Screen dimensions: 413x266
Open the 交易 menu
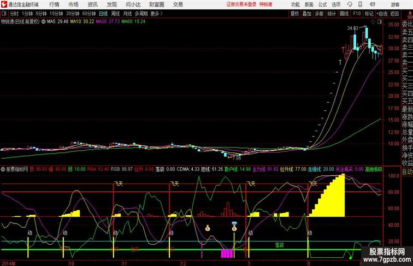pos(178,4)
